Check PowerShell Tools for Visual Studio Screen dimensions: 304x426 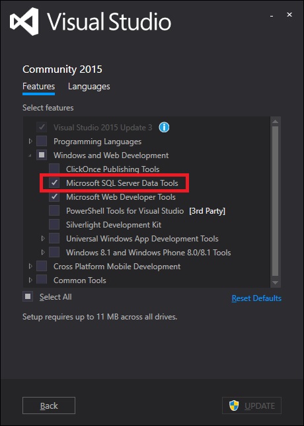pos(54,210)
